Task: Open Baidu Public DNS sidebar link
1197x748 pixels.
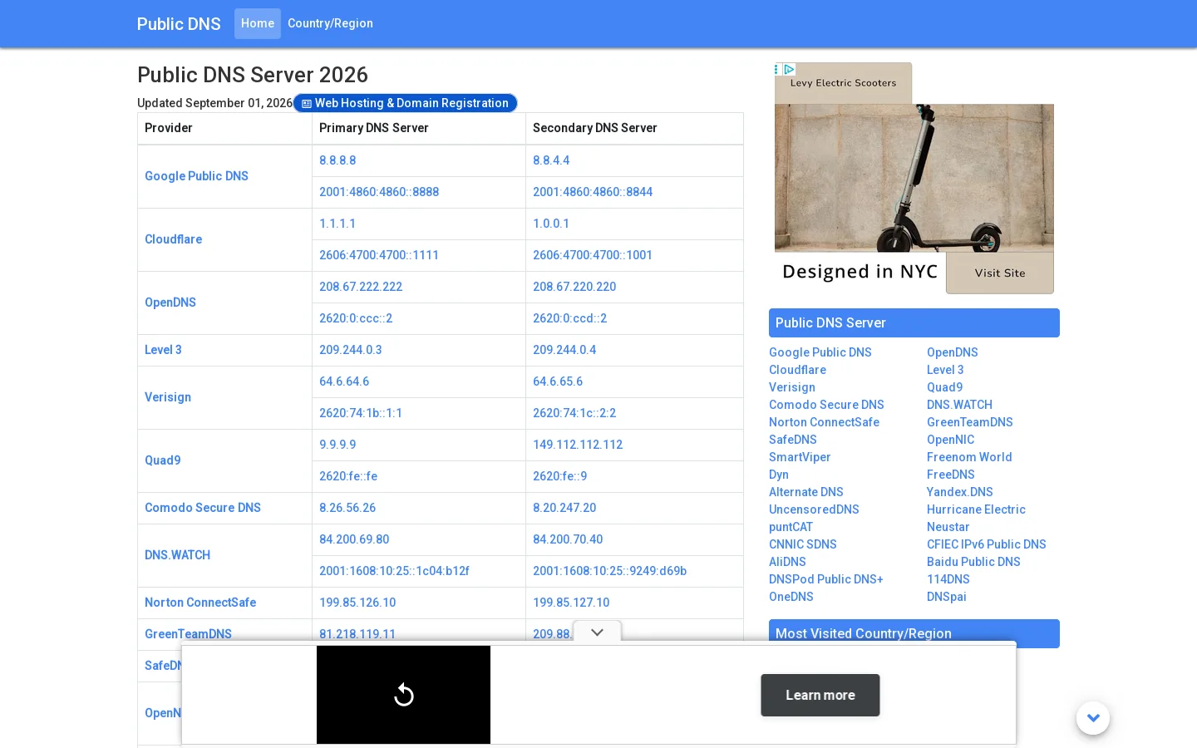Action: click(973, 562)
